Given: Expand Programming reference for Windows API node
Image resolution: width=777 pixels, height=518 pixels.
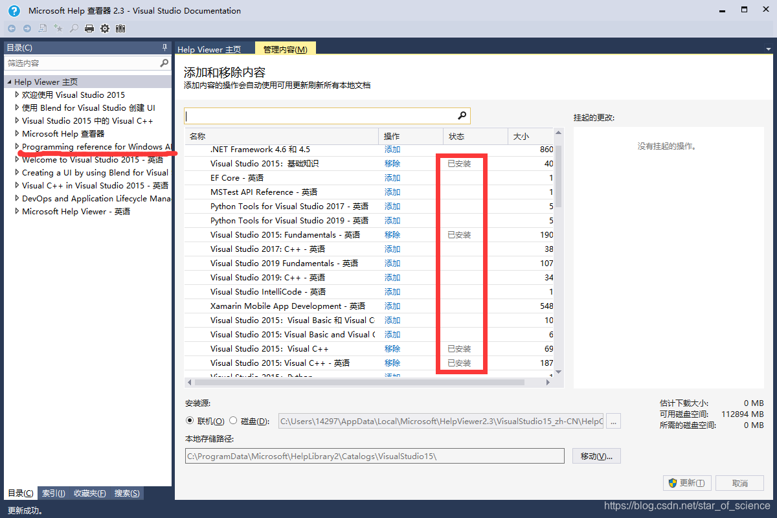Looking at the screenshot, I should [x=17, y=146].
